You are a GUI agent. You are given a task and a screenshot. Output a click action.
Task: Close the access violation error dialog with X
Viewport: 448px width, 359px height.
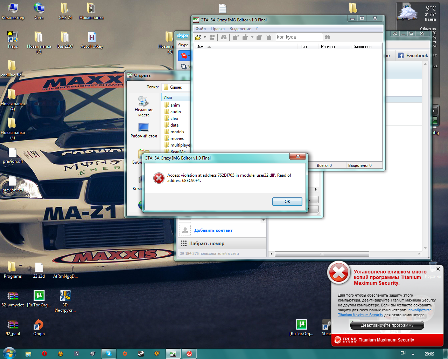point(298,156)
